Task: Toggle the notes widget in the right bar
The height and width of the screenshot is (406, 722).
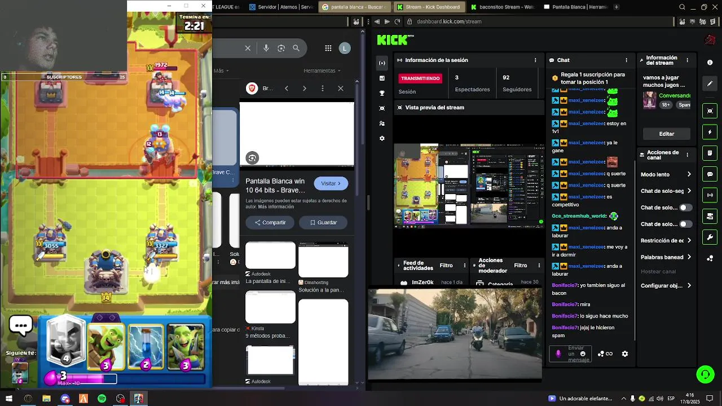Action: point(710,153)
